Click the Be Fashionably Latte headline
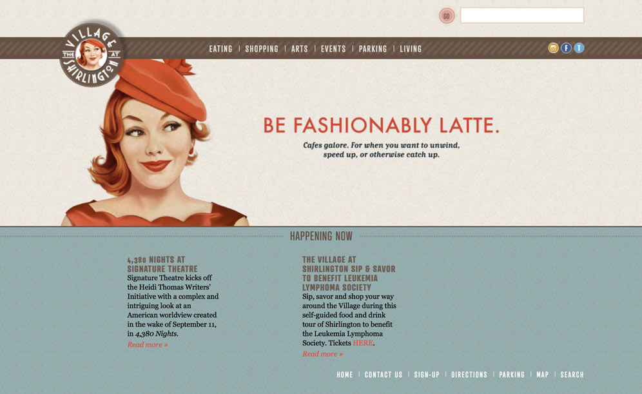The width and height of the screenshot is (642, 394). tap(381, 125)
